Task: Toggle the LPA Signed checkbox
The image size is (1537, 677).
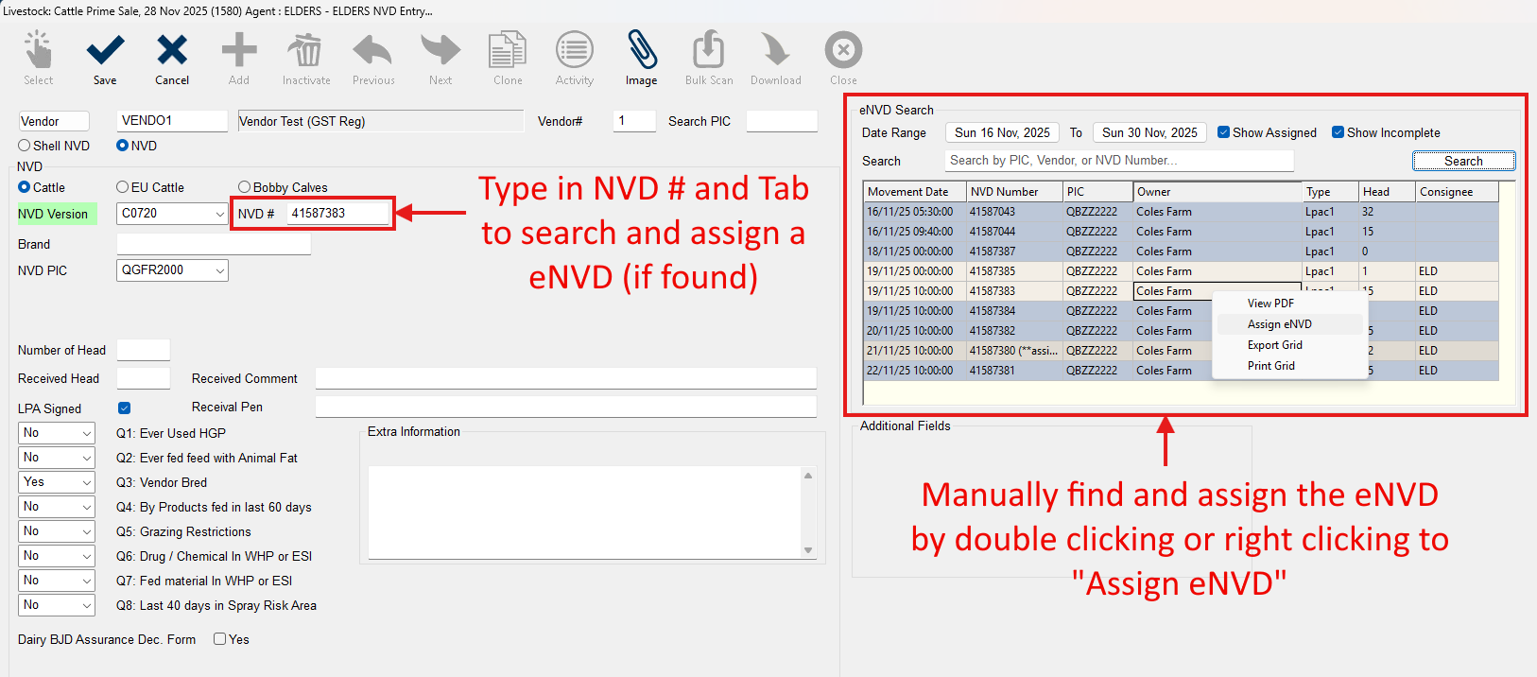Action: point(124,408)
